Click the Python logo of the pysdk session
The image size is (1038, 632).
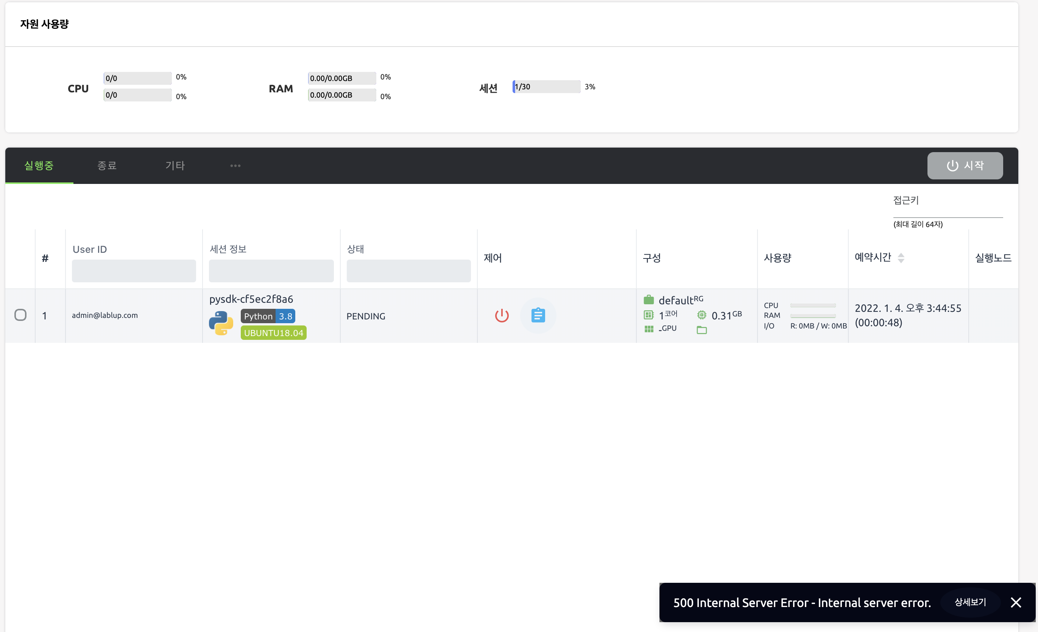click(x=221, y=322)
